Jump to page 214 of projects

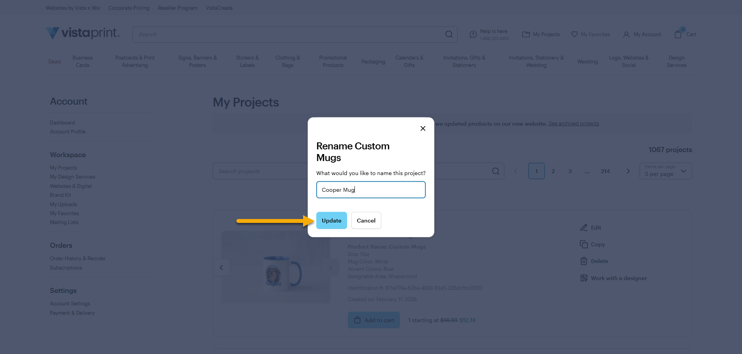click(605, 171)
